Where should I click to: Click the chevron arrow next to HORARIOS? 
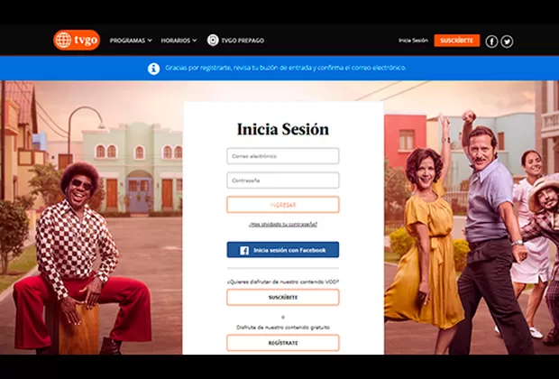click(x=197, y=41)
